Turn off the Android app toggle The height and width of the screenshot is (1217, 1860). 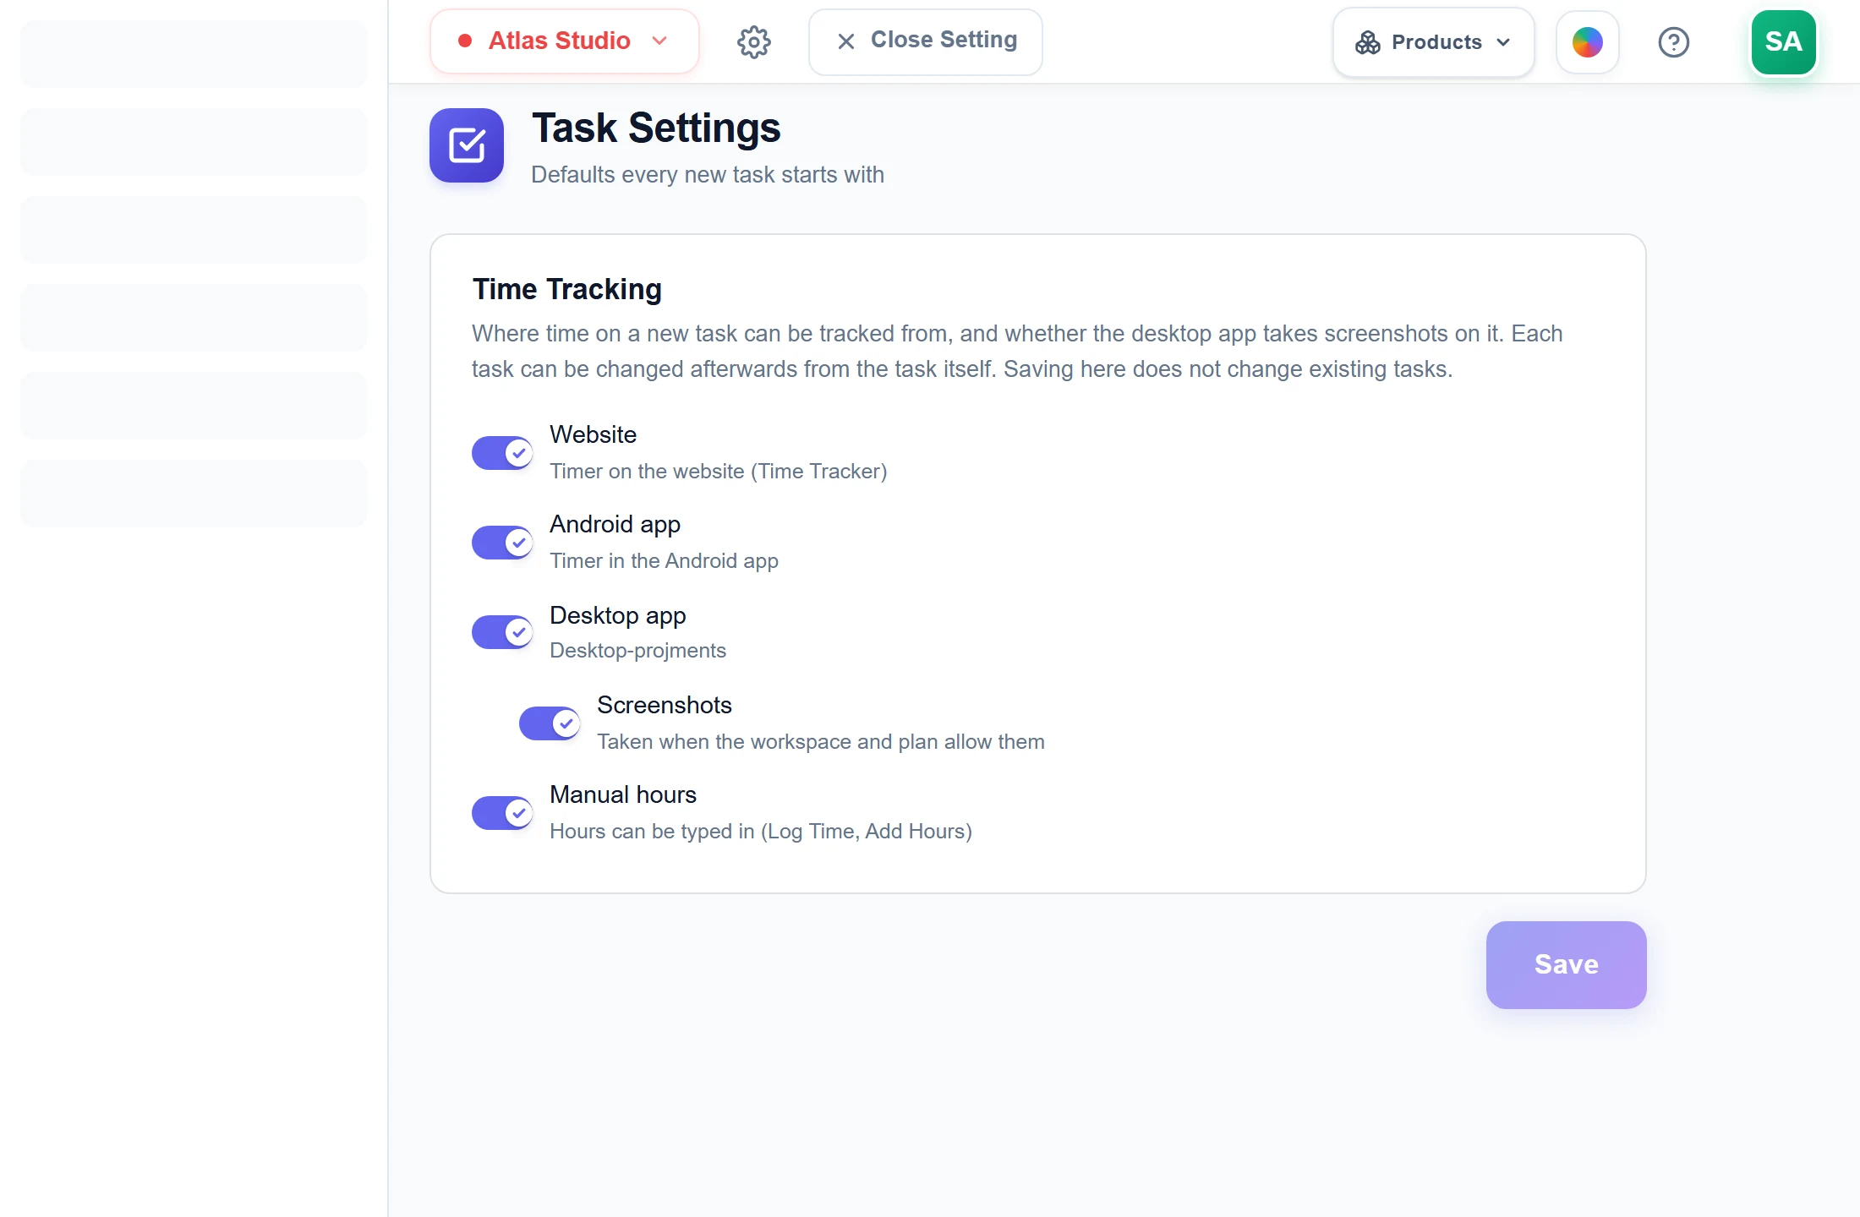click(x=502, y=543)
